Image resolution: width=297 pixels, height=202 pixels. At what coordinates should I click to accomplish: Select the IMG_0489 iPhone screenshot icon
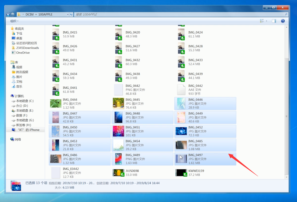pyautogui.click(x=118, y=159)
